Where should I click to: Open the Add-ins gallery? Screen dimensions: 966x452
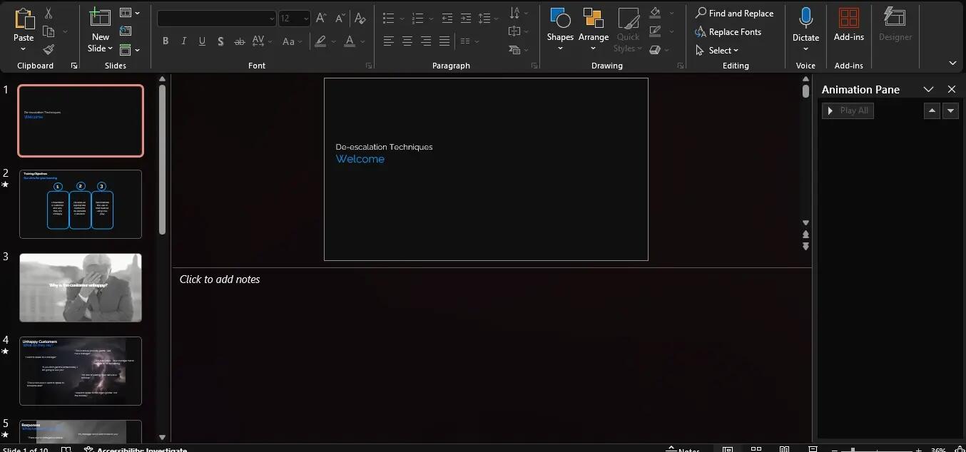(x=849, y=25)
